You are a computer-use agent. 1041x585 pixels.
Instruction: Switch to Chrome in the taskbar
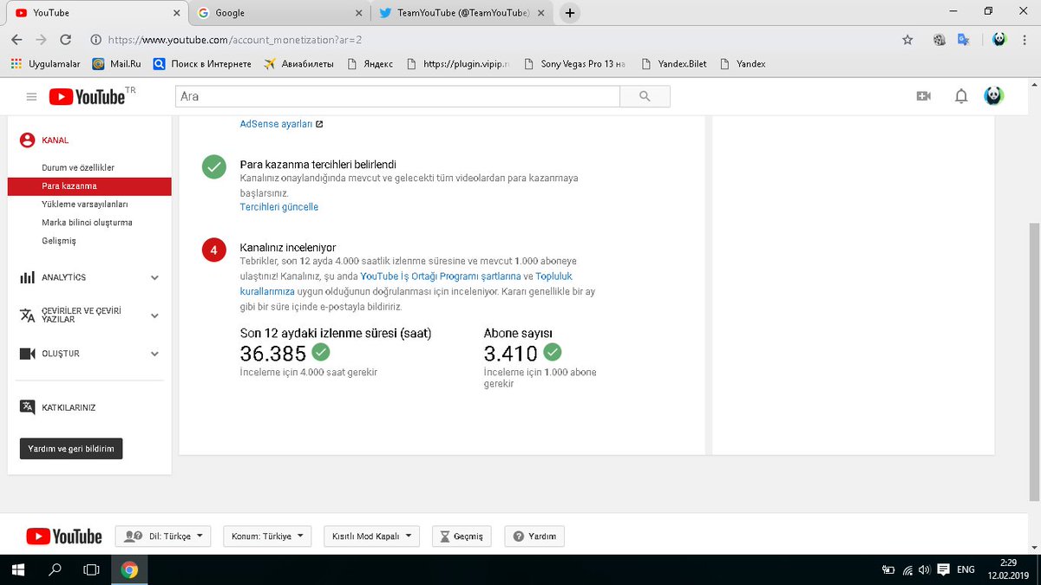tap(129, 569)
